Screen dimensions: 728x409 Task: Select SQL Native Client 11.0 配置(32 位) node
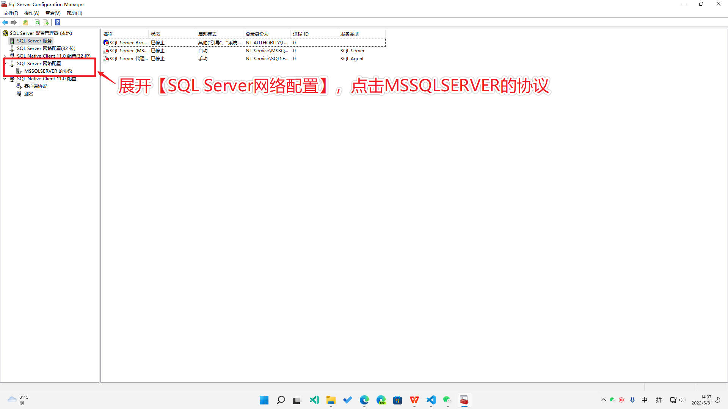point(53,56)
